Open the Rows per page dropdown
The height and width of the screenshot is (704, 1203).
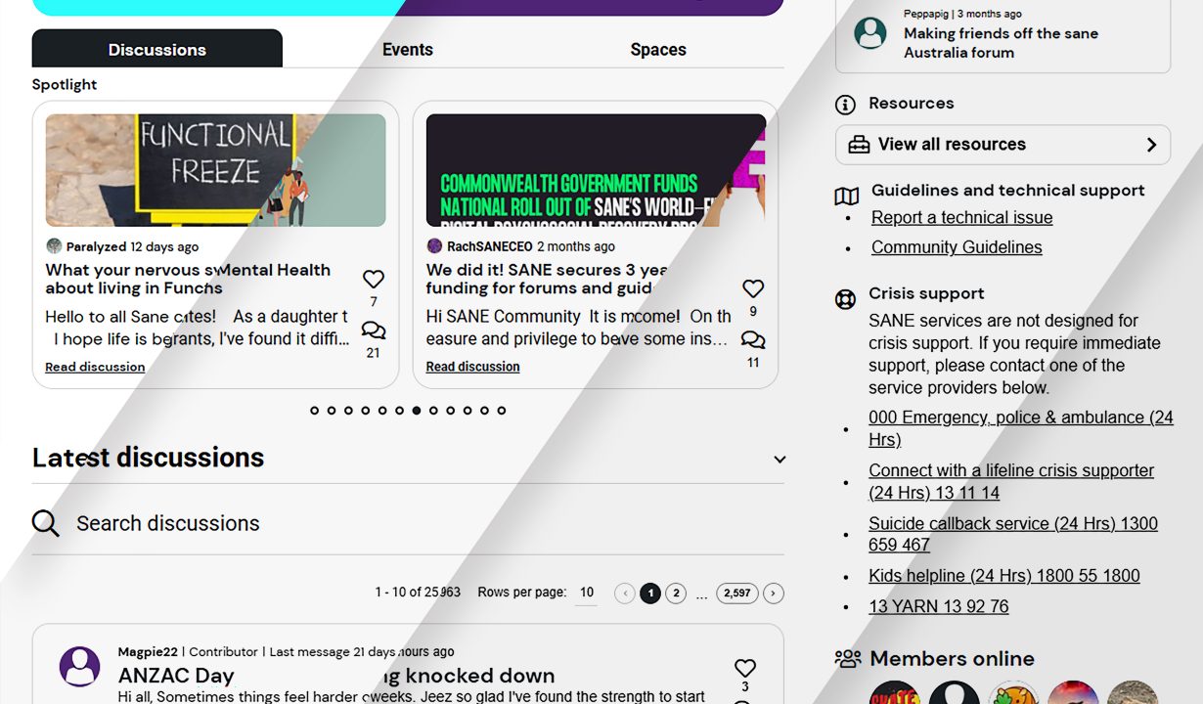coord(586,593)
